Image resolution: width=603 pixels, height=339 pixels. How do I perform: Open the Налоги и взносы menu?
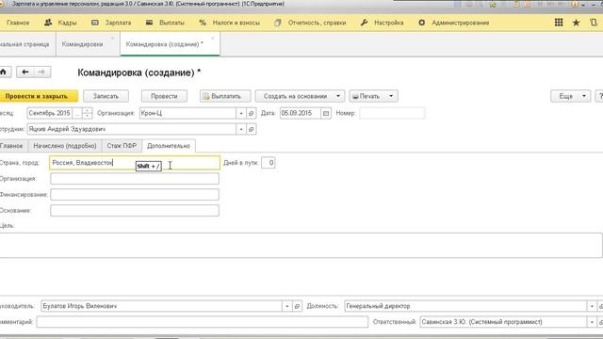[x=229, y=23]
